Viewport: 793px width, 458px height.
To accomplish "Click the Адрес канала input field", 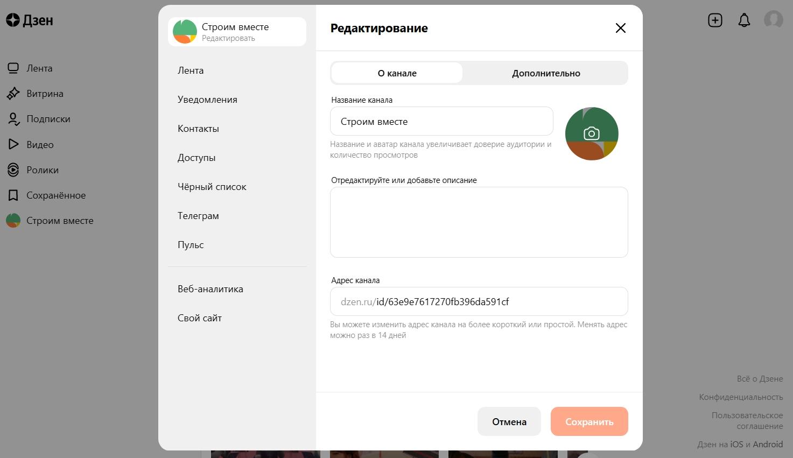I will [x=479, y=301].
